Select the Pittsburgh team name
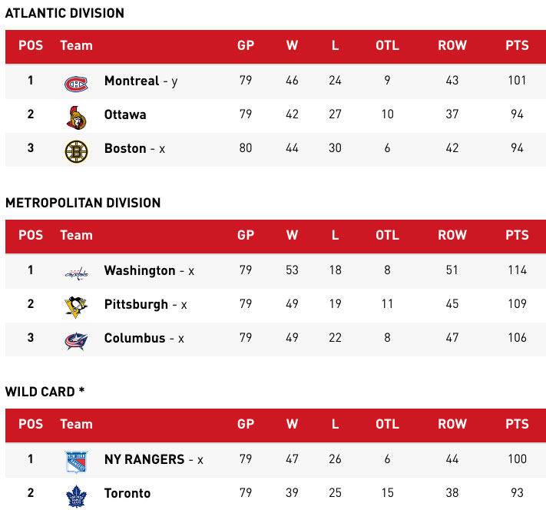The width and height of the screenshot is (546, 510). click(x=136, y=304)
